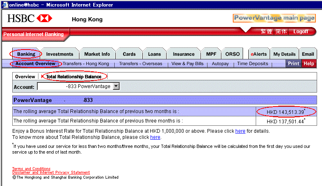Select Account Overview submenu
Viewport: 322px width, 186px height.
[35, 64]
